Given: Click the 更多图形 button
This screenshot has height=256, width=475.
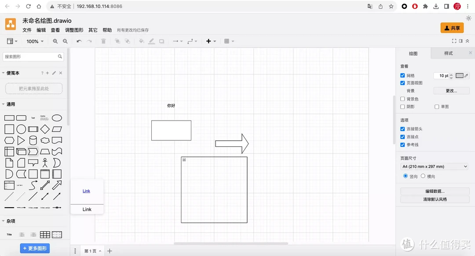Looking at the screenshot, I should coord(35,249).
